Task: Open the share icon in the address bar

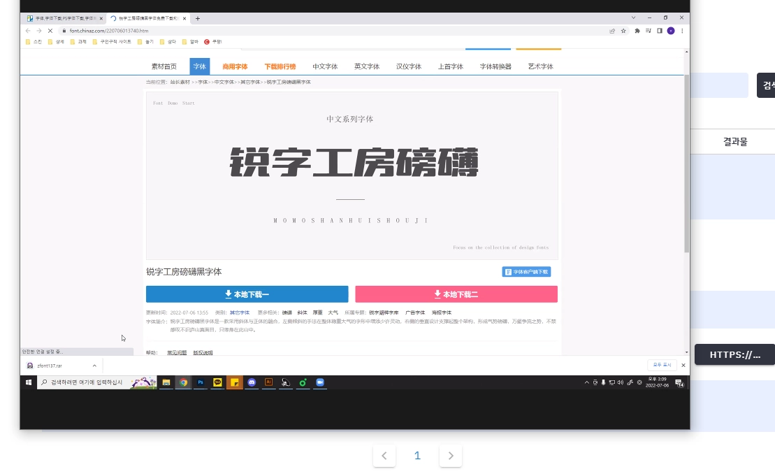Action: click(x=612, y=31)
